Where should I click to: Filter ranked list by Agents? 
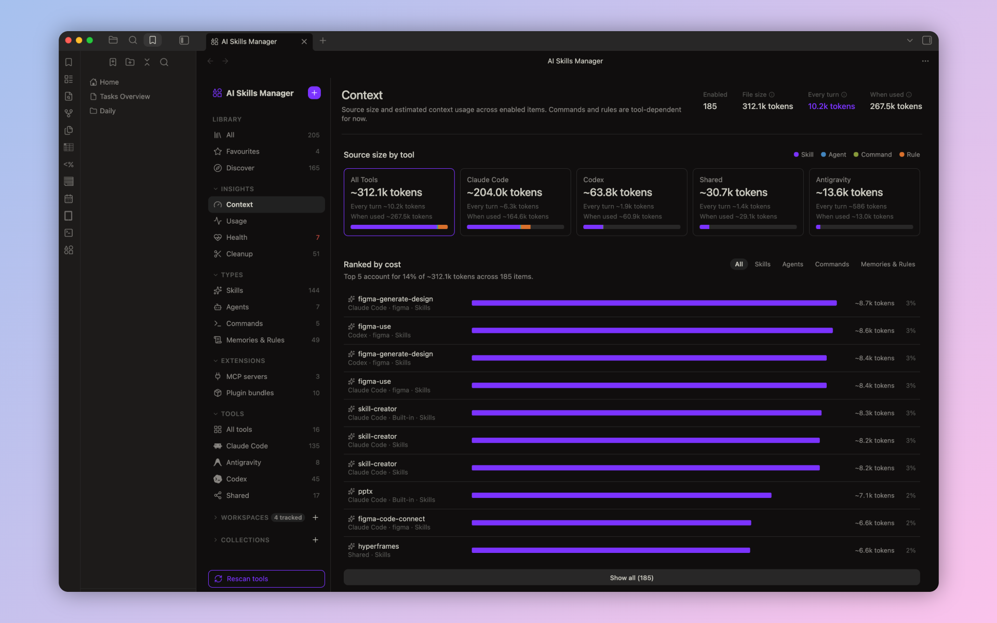point(792,264)
